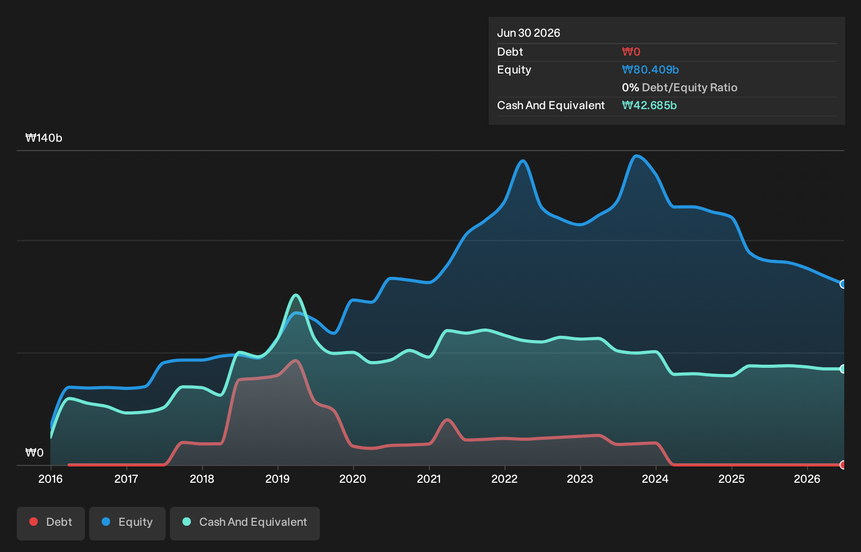Click the ₩140b y-axis label
The height and width of the screenshot is (552, 861).
[x=44, y=138]
